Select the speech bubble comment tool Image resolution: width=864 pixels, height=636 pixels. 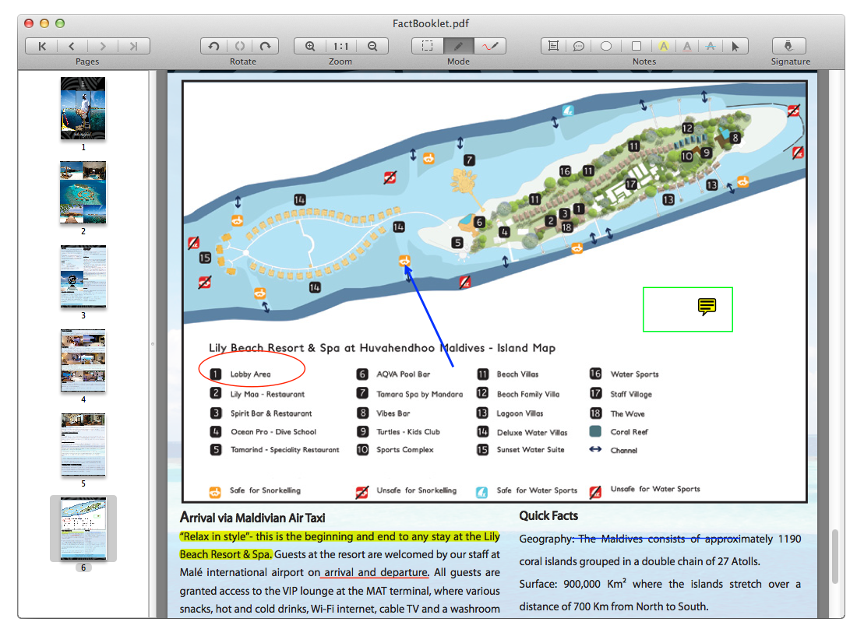(x=579, y=46)
